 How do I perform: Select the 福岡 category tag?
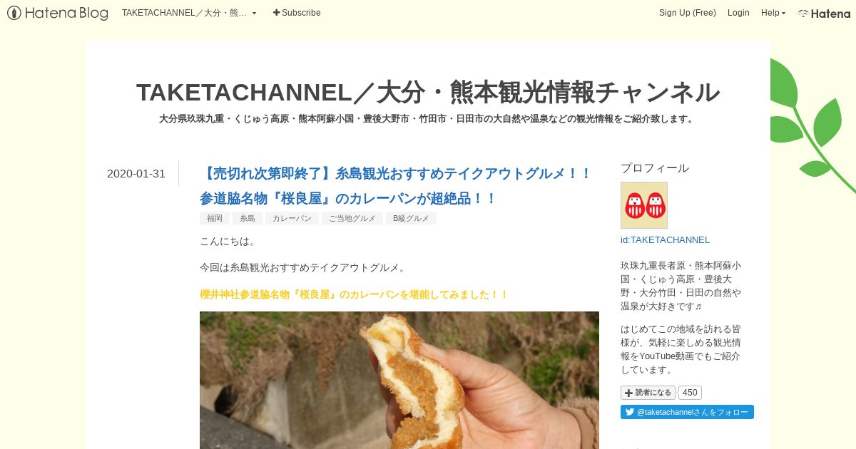point(215,218)
